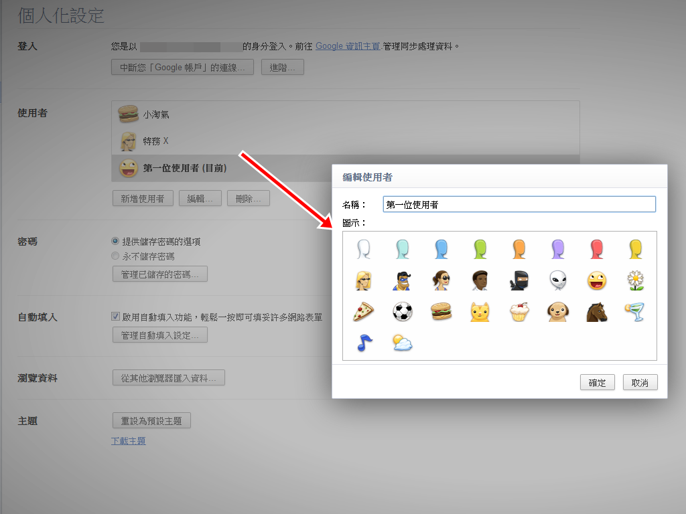The height and width of the screenshot is (514, 686).
Task: Choose the businessman avatar
Action: click(480, 280)
